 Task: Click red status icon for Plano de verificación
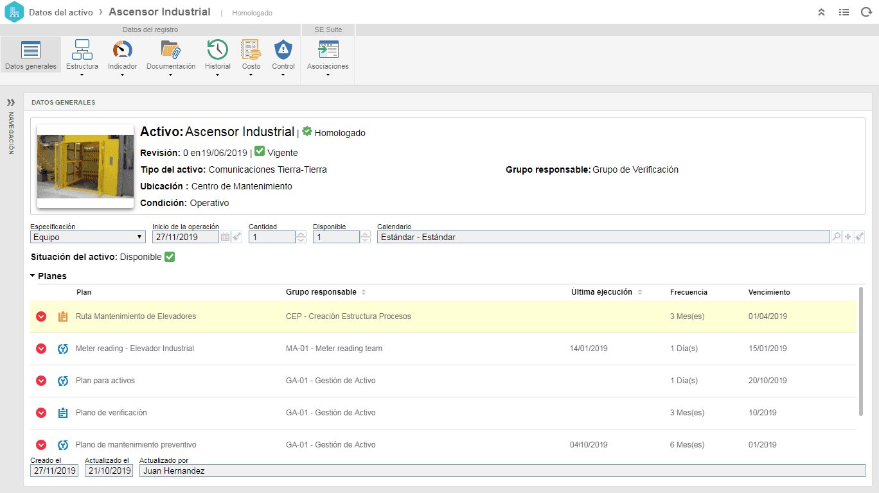point(41,413)
